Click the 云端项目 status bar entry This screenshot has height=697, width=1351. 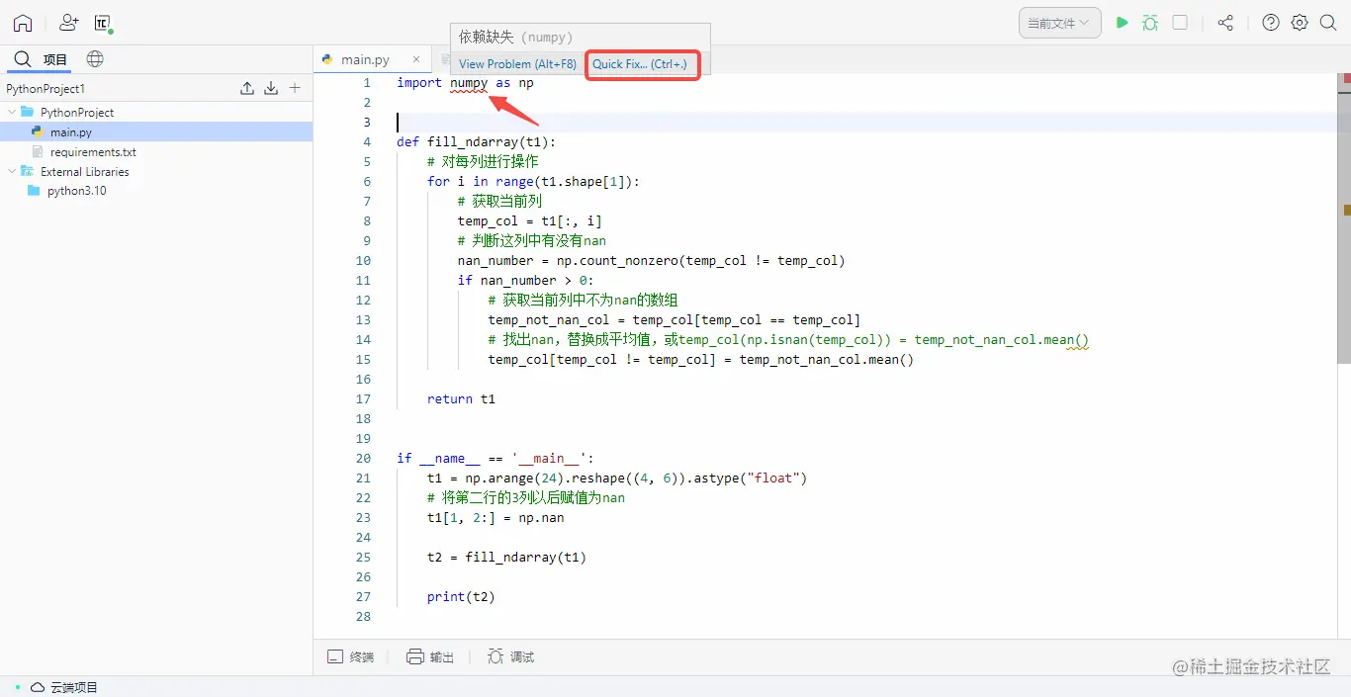pyautogui.click(x=64, y=687)
